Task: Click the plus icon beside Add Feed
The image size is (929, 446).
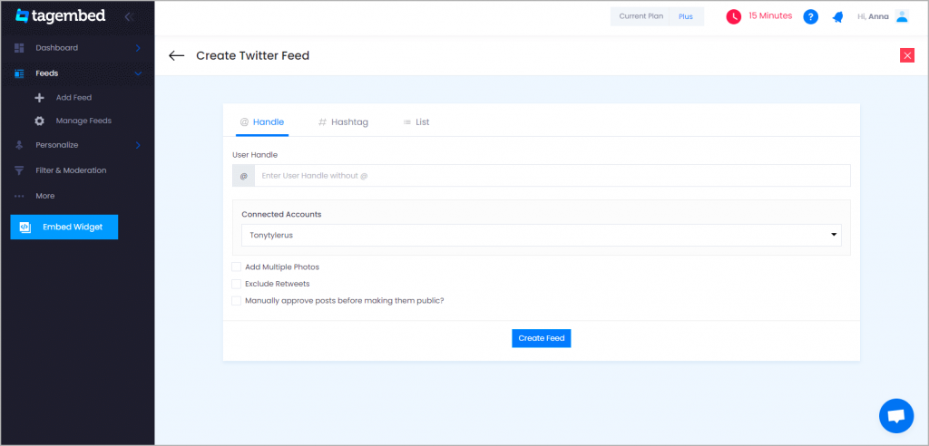Action: [x=40, y=98]
